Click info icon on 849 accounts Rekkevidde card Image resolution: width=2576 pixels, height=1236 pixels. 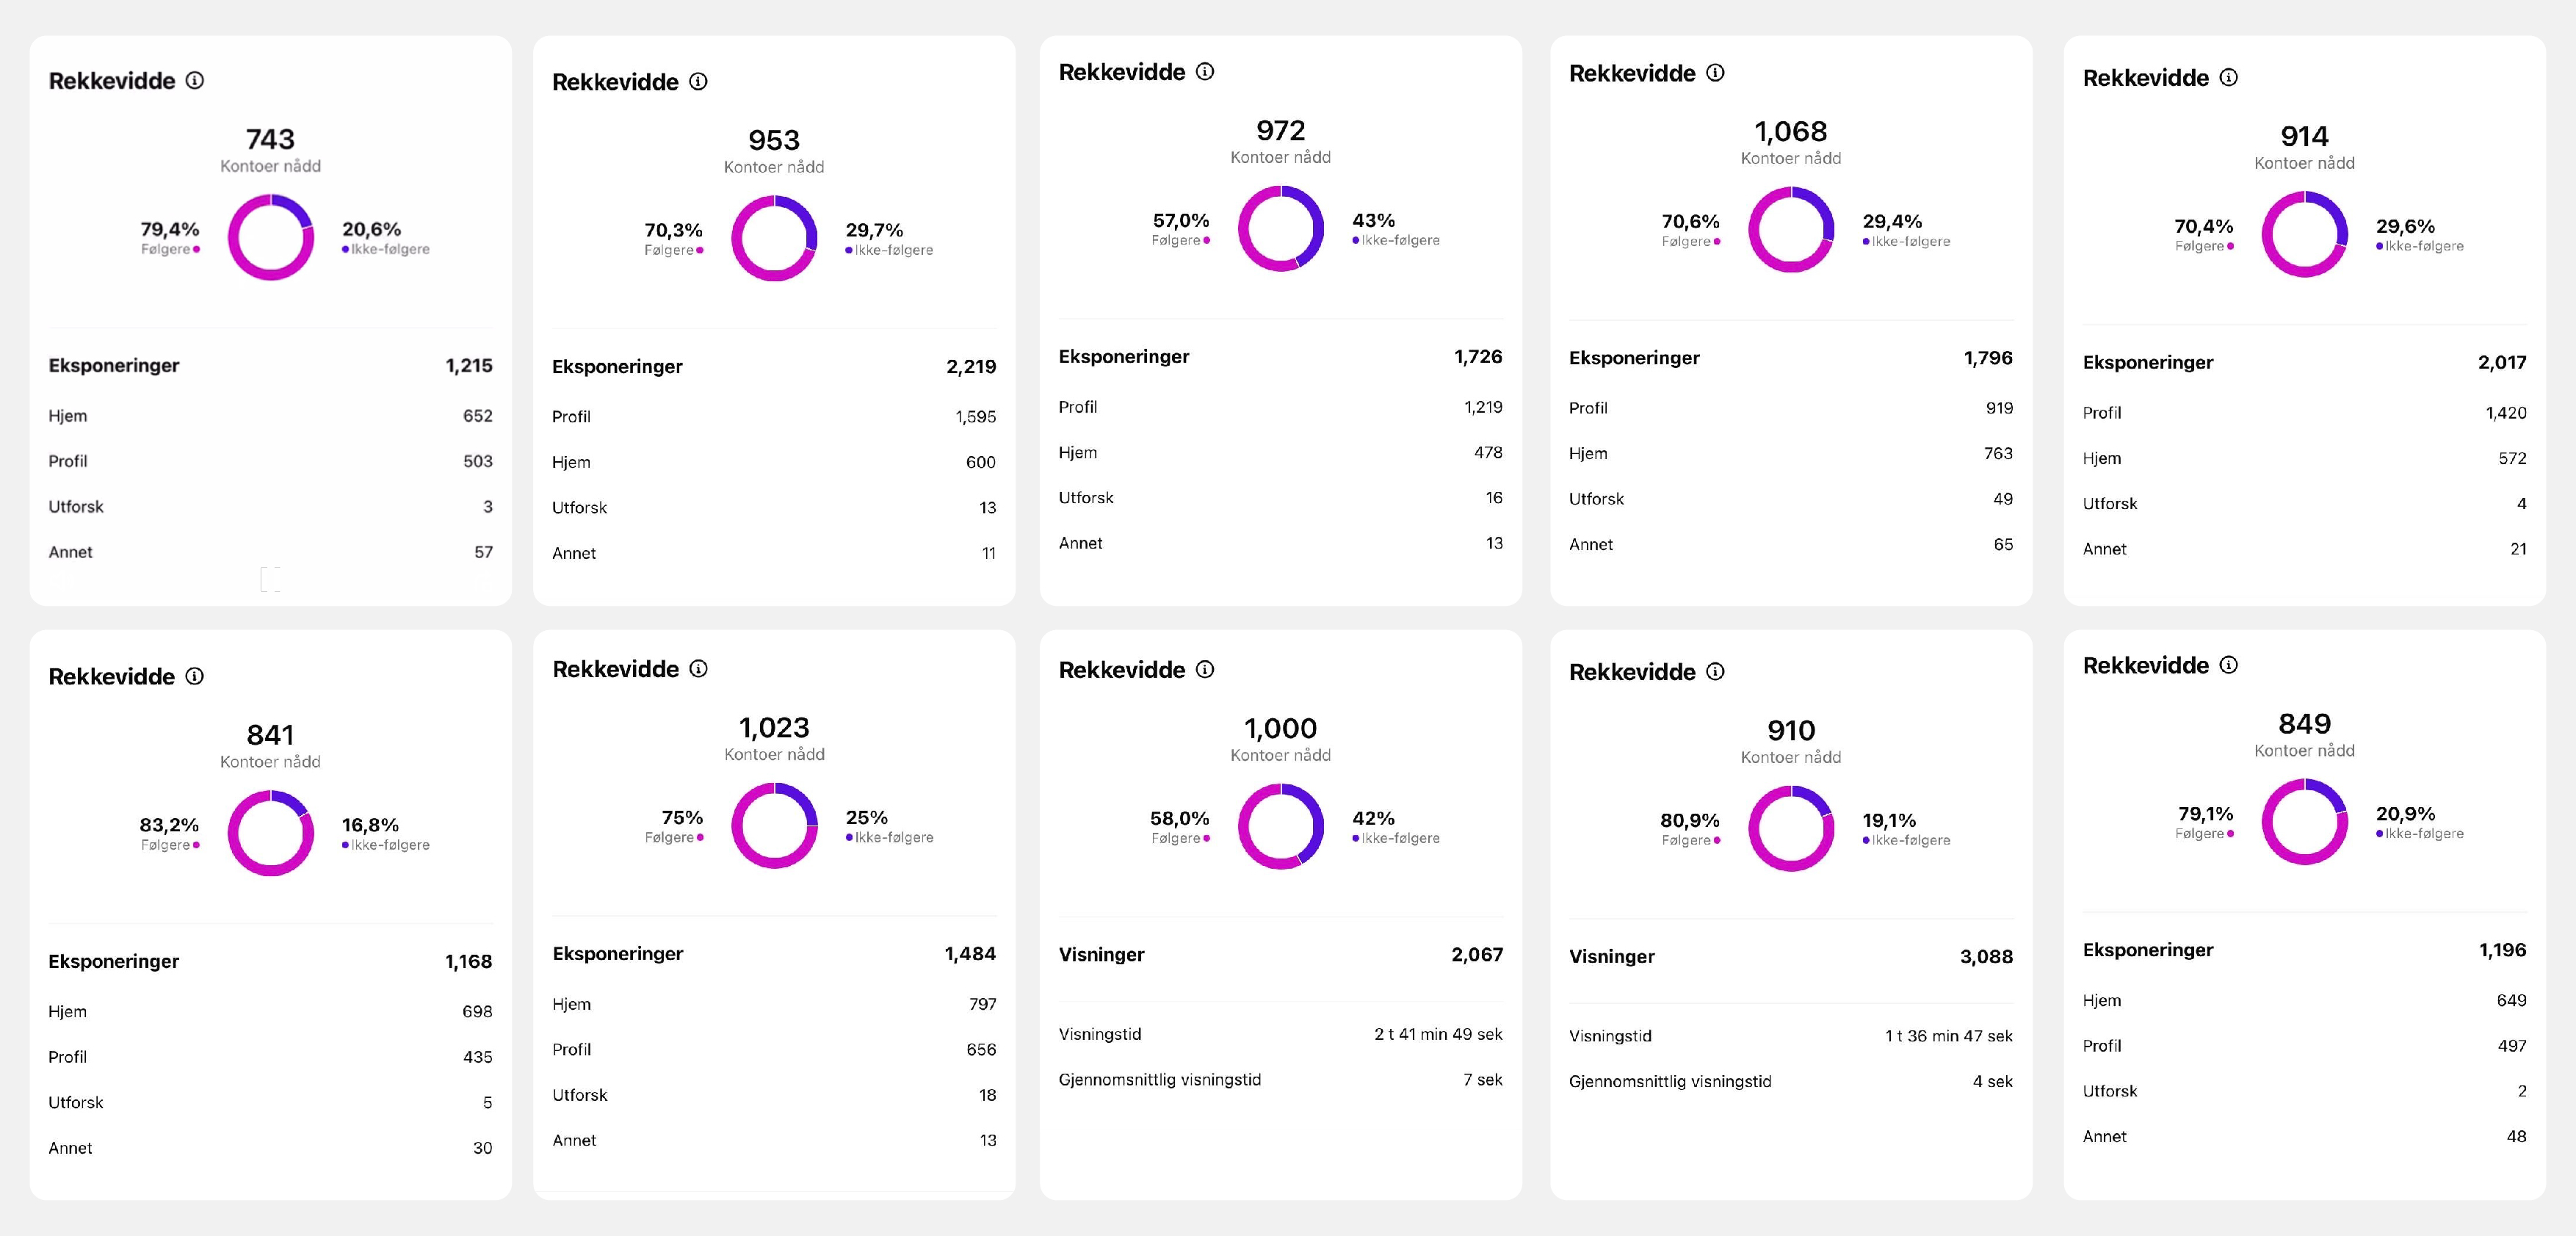(2229, 664)
